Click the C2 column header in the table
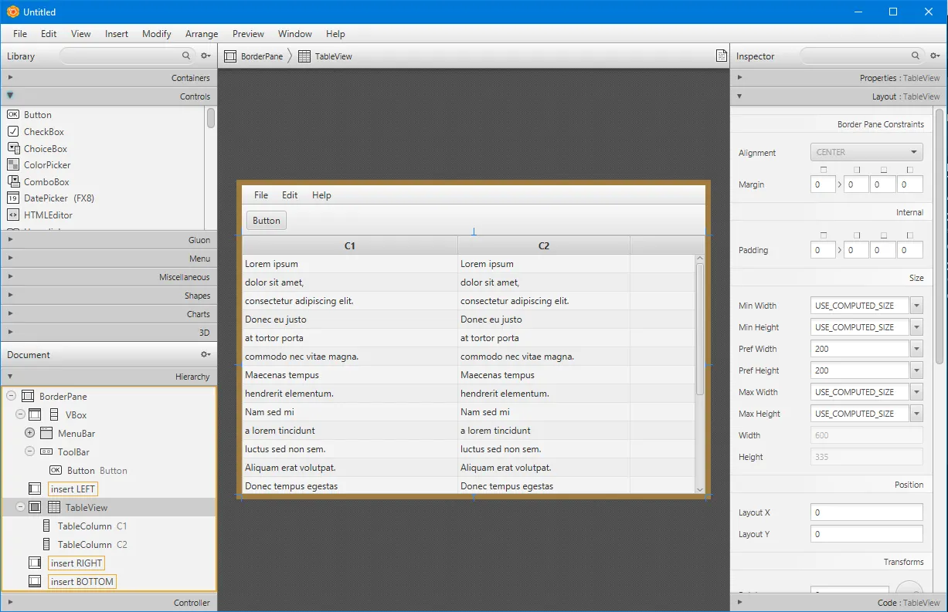Image resolution: width=948 pixels, height=612 pixels. 544,245
